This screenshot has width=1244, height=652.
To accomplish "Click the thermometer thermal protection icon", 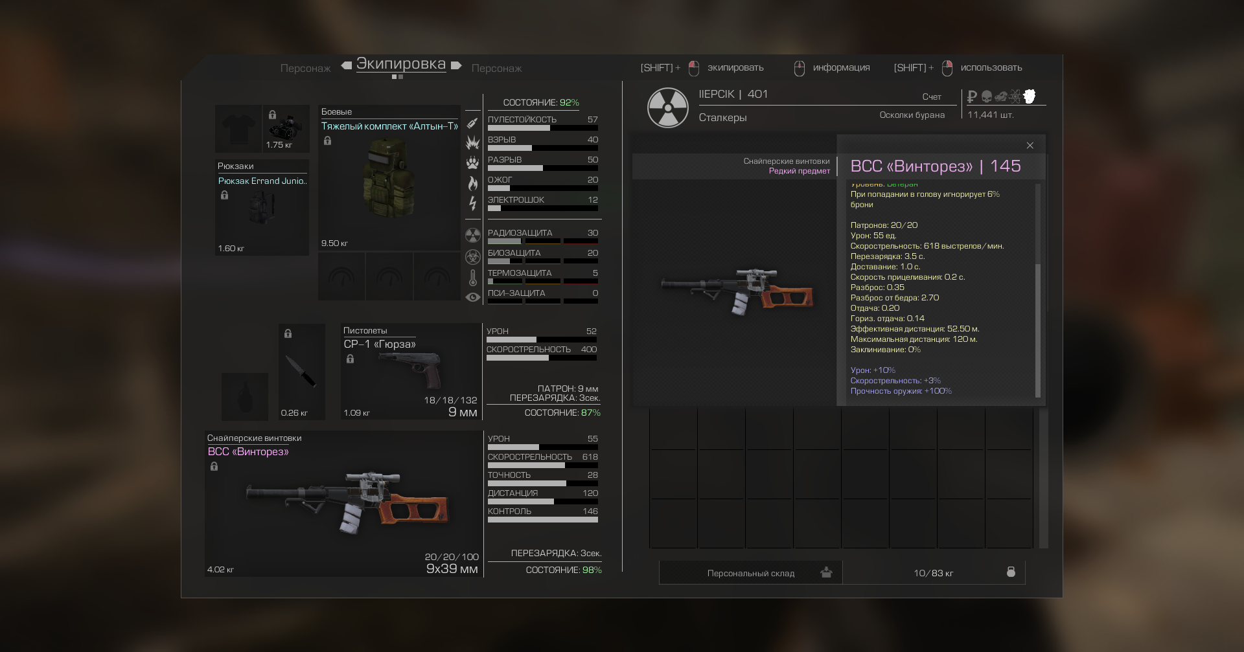I will click(473, 278).
